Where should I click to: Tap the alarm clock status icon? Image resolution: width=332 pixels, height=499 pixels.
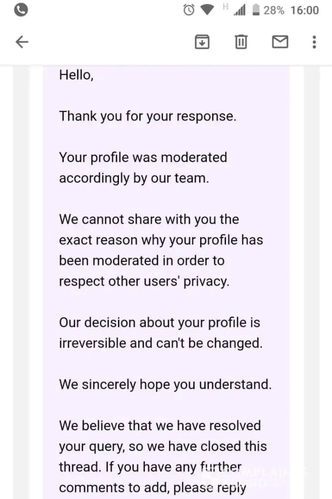(x=189, y=10)
